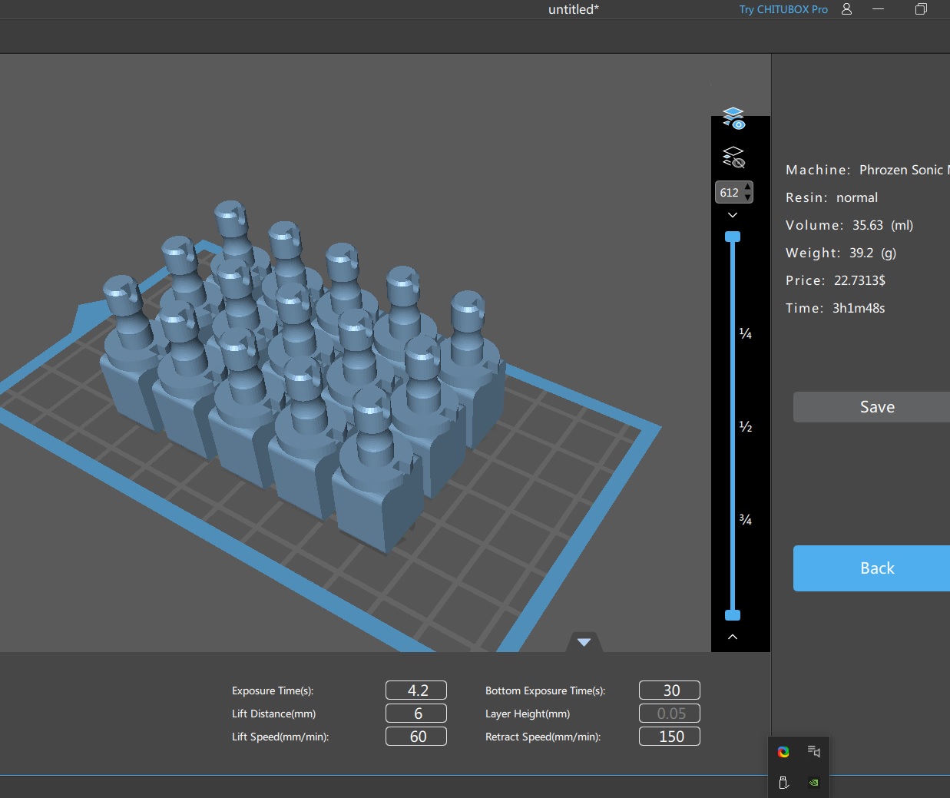
Task: Click the Try CHITUBOX Pro link
Action: pyautogui.click(x=783, y=9)
